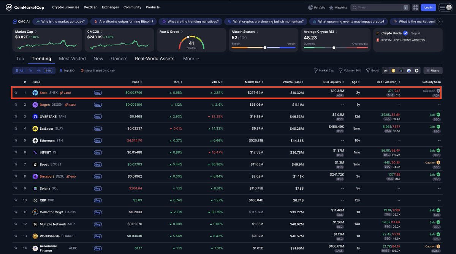Open the Solana coin logo
This screenshot has height=254, width=456.
[x=35, y=188]
